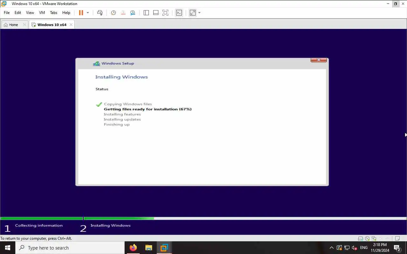Screen dimensions: 407x254
Task: Pause the virtual machine with the orange button
Action: point(81,13)
